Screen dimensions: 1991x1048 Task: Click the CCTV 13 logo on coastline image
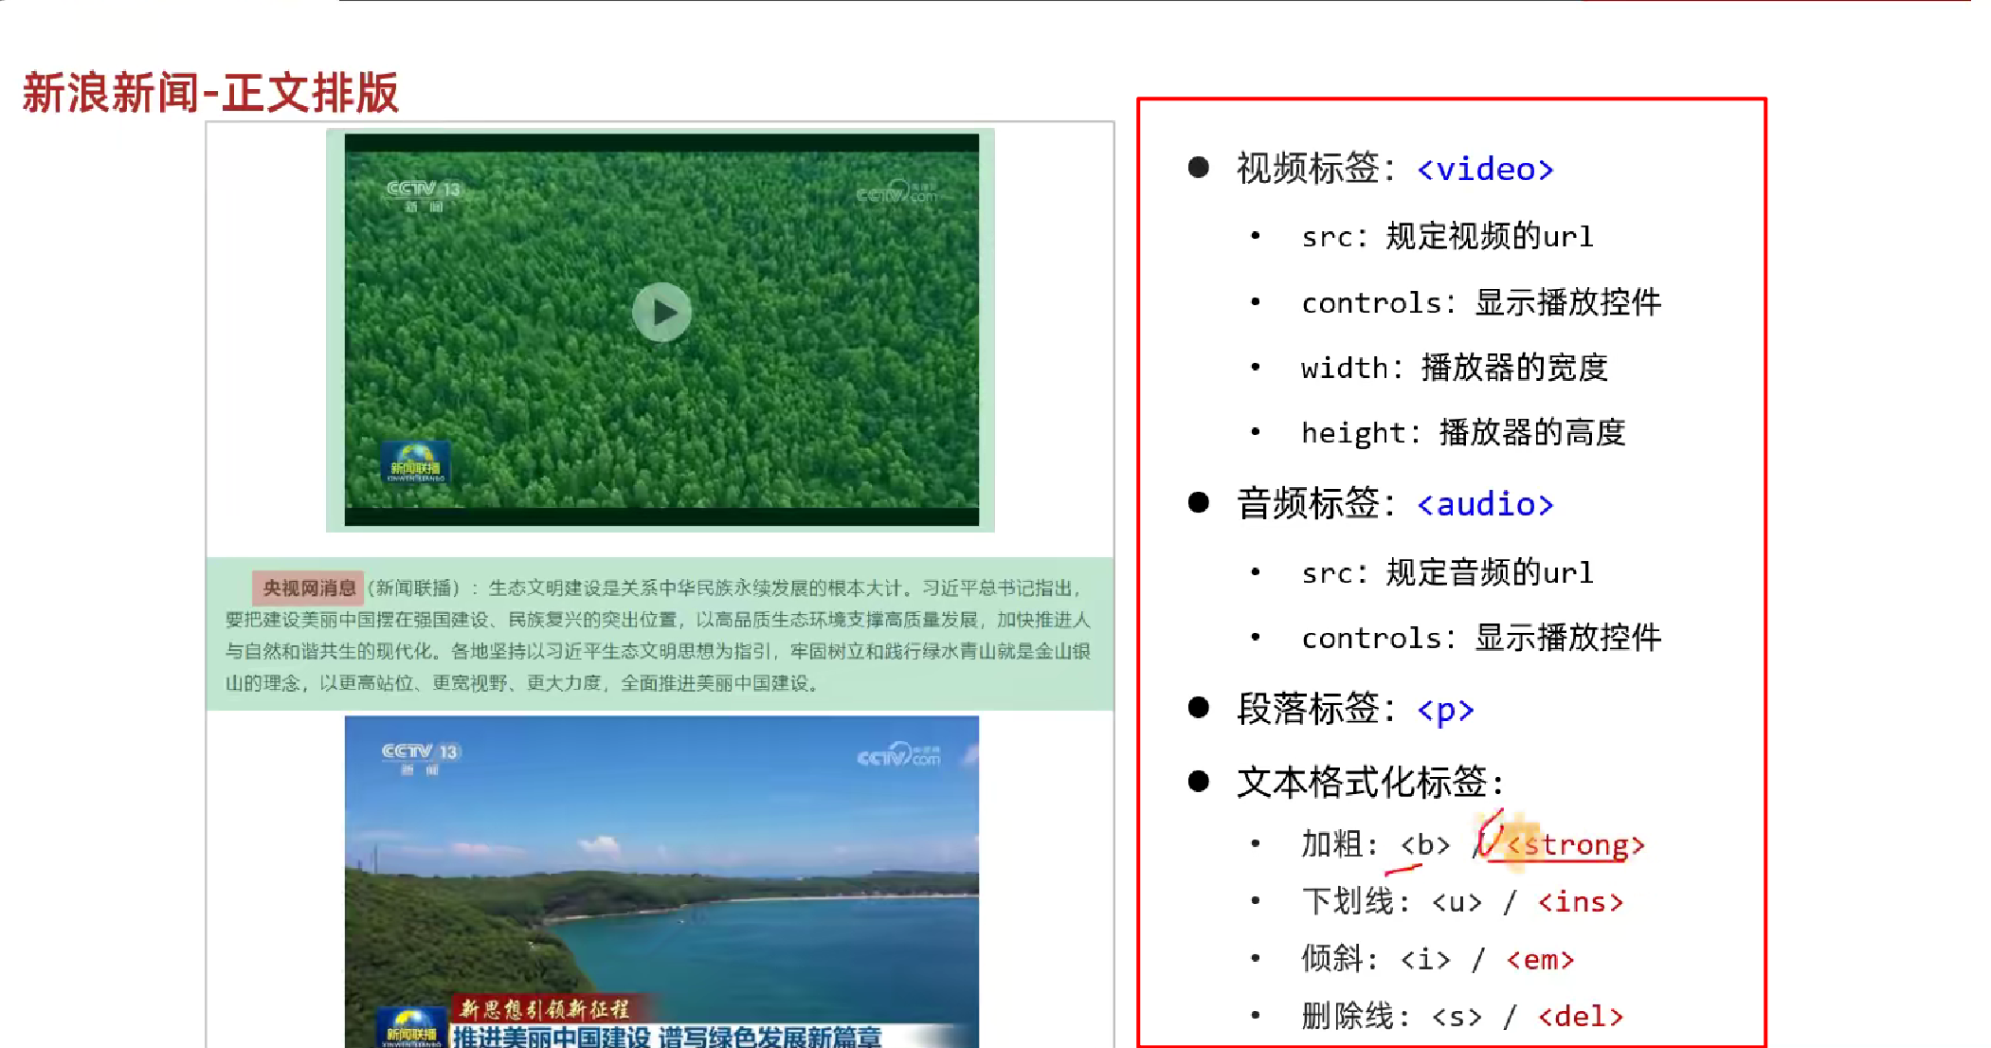[420, 757]
